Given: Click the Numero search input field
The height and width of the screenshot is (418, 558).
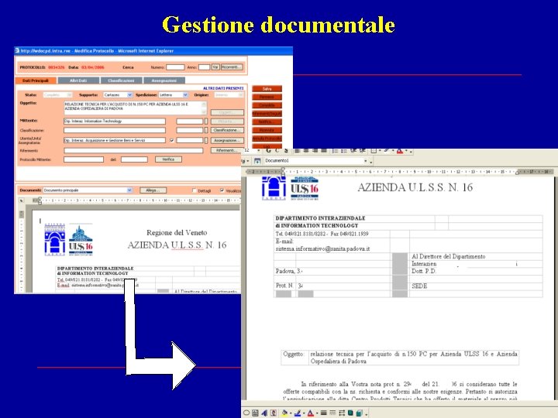Looking at the screenshot, I should tap(175, 67).
